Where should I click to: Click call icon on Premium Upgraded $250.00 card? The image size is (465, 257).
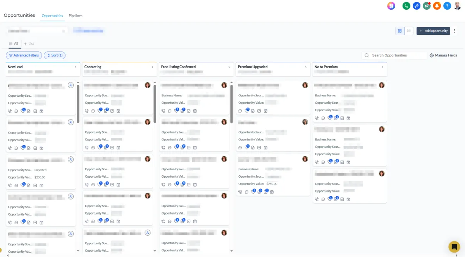pyautogui.click(x=240, y=192)
